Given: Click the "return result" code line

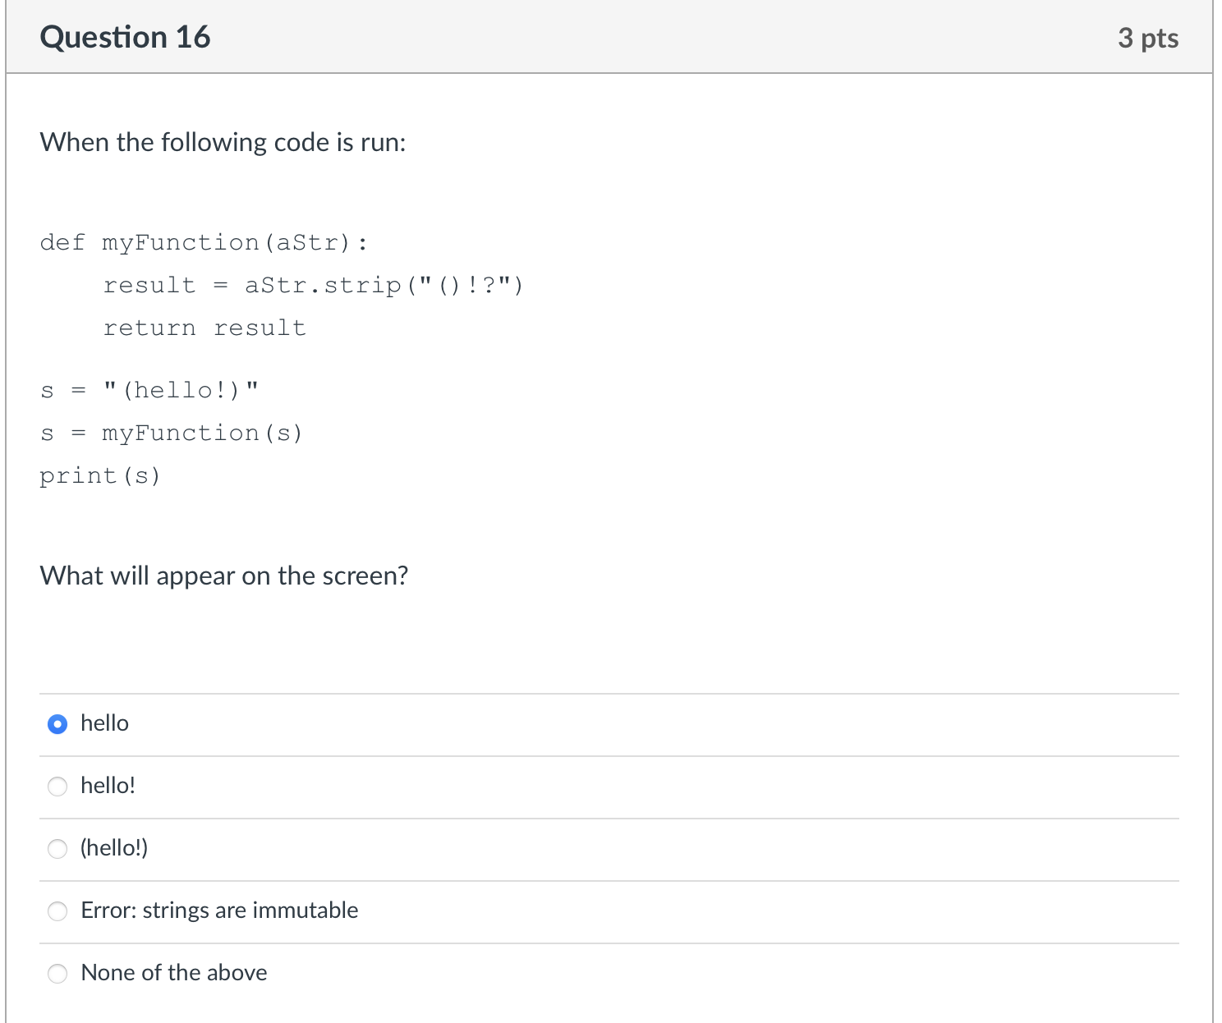Looking at the screenshot, I should (x=204, y=328).
